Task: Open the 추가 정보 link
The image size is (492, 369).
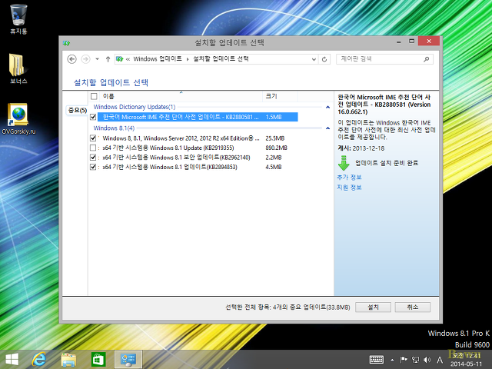Action: [x=349, y=178]
